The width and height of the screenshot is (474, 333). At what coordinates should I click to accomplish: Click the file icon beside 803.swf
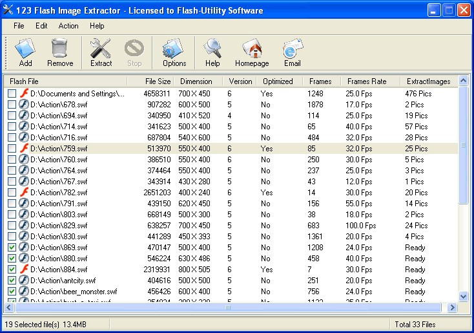(x=24, y=214)
